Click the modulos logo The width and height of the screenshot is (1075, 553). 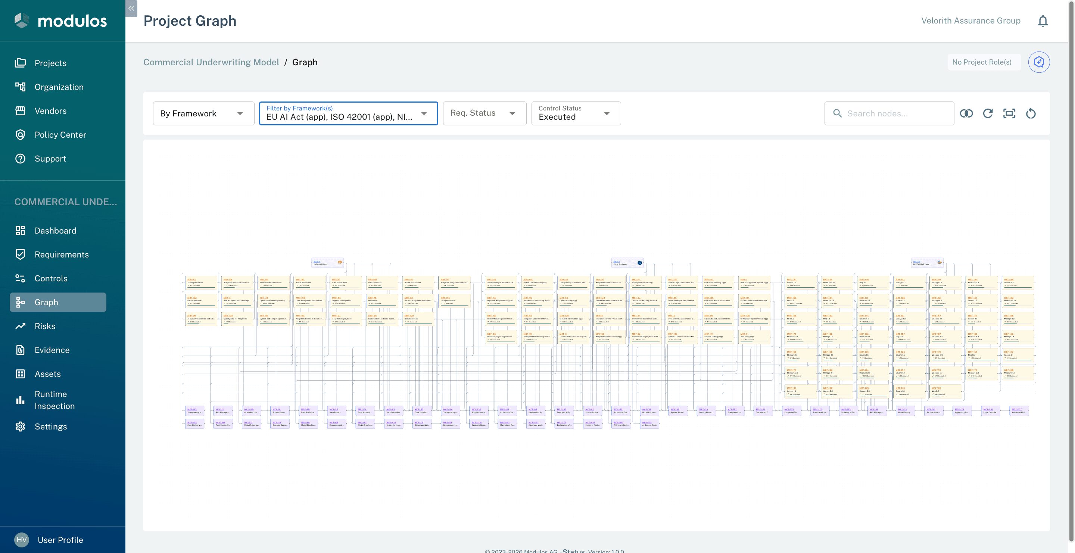click(61, 21)
